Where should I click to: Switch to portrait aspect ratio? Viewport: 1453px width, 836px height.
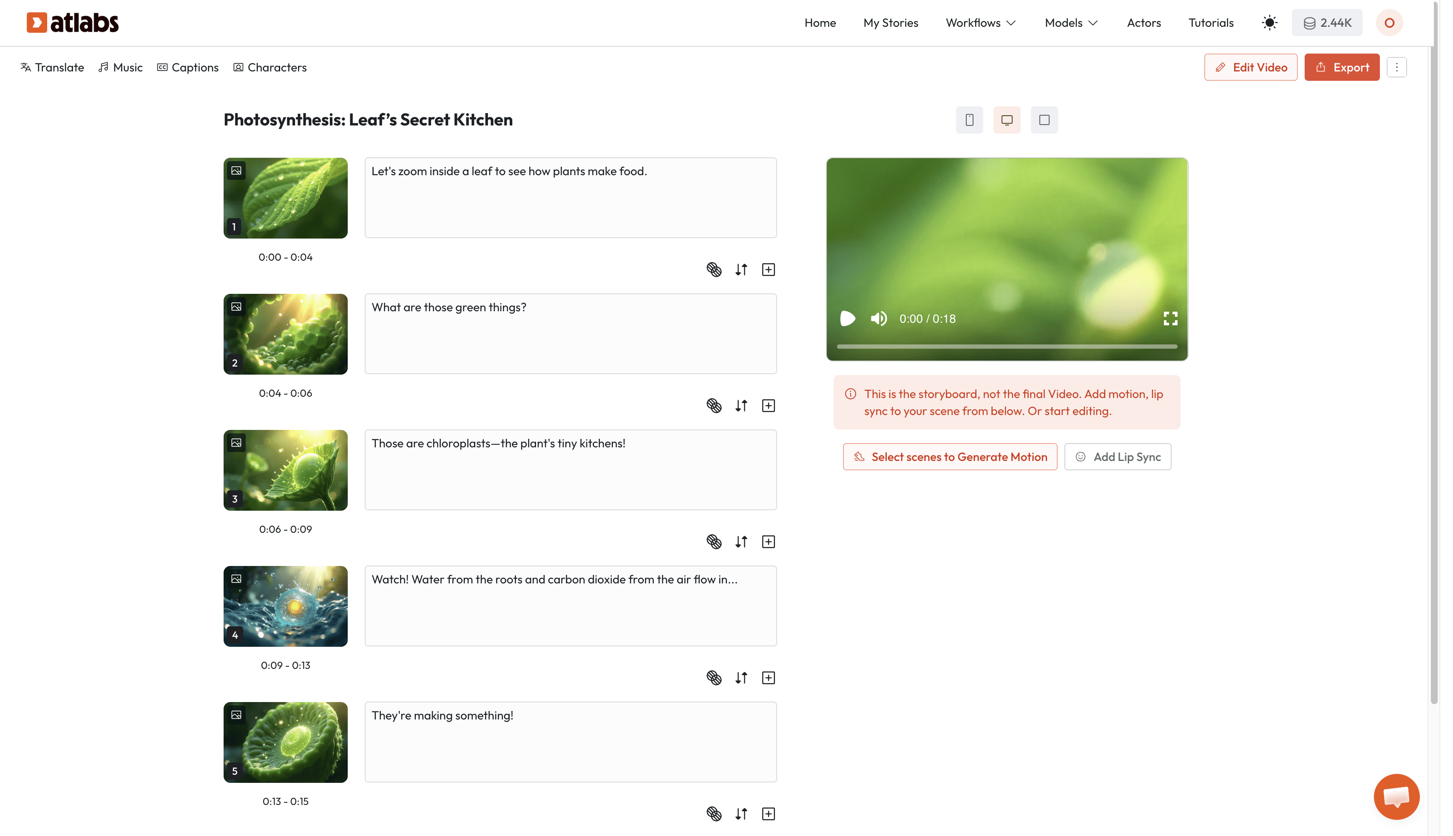pyautogui.click(x=969, y=120)
